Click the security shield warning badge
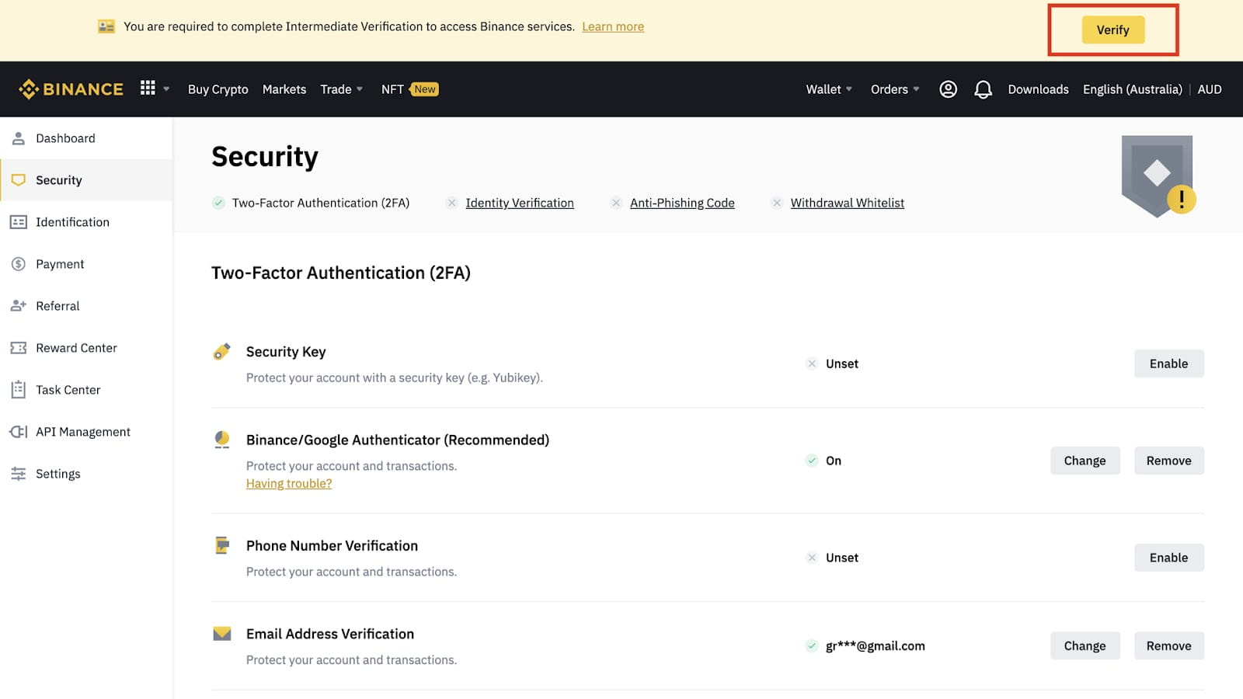This screenshot has height=699, width=1243. click(1158, 176)
